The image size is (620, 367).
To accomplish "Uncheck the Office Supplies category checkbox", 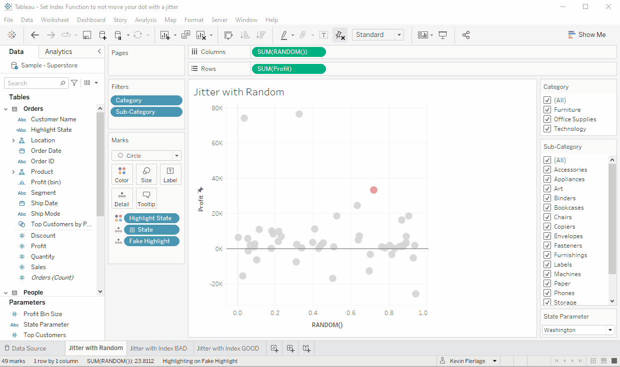I will (547, 119).
